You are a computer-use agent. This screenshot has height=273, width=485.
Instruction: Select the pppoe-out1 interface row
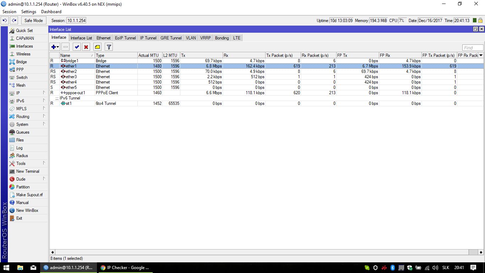(x=266, y=93)
